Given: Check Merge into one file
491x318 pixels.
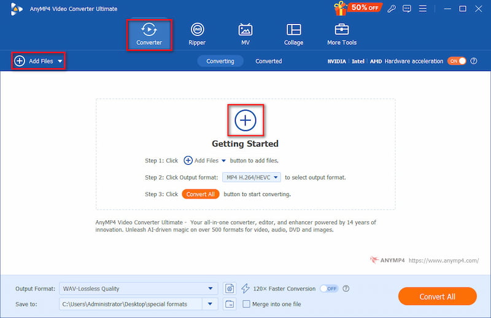Looking at the screenshot, I should point(247,304).
